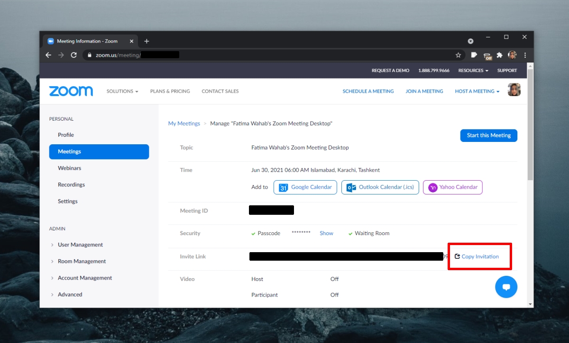Screen dimensions: 569x343
Task: Open a new browser tab
Action: coord(147,41)
